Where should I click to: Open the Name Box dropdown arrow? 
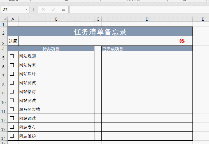tap(26, 9)
